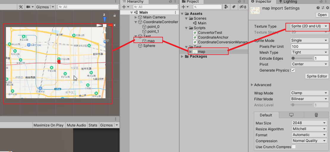This screenshot has height=152, width=330.
Task: Click the scene tools wrench icon
Action: point(21,7)
